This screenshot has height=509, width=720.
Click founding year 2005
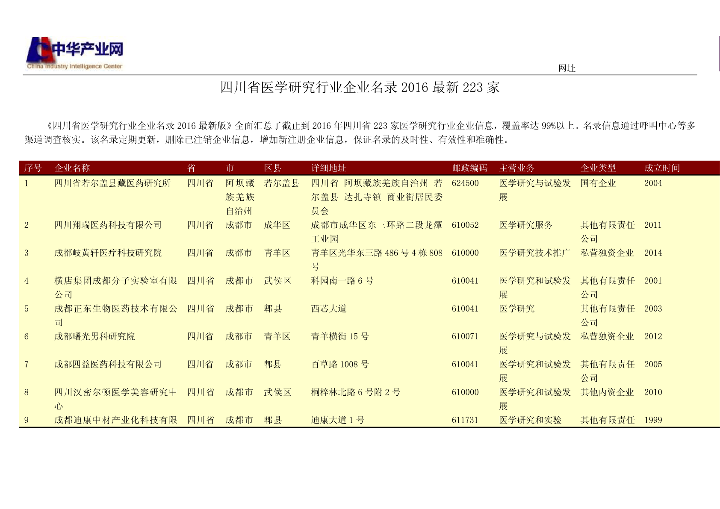(653, 365)
